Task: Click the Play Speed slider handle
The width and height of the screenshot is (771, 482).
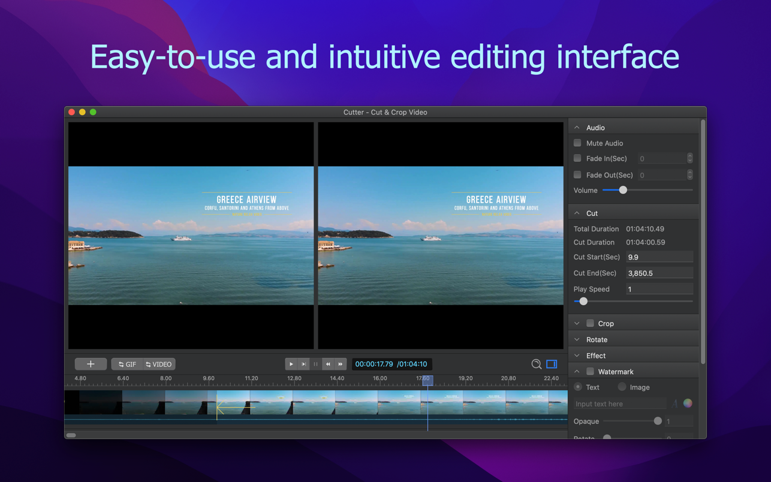Action: click(583, 302)
